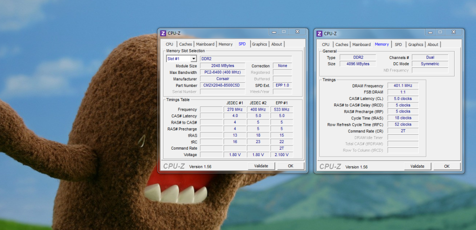
Task: Click the Channels # value Dual
Action: point(430,57)
